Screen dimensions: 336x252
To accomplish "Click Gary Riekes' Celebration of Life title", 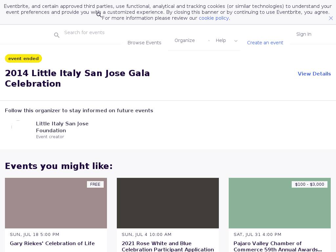I will coord(52,243).
